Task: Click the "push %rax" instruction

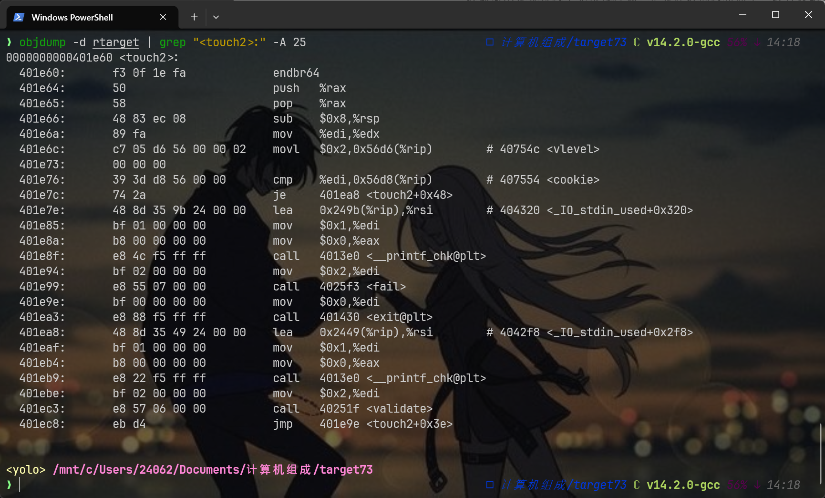Action: 309,88
